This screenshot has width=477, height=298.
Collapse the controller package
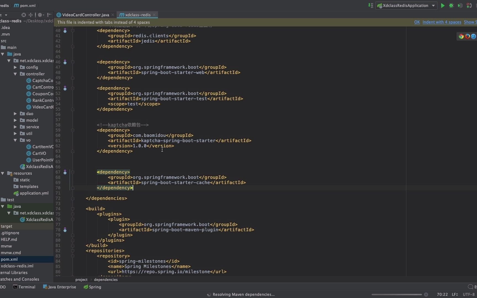pyautogui.click(x=15, y=74)
